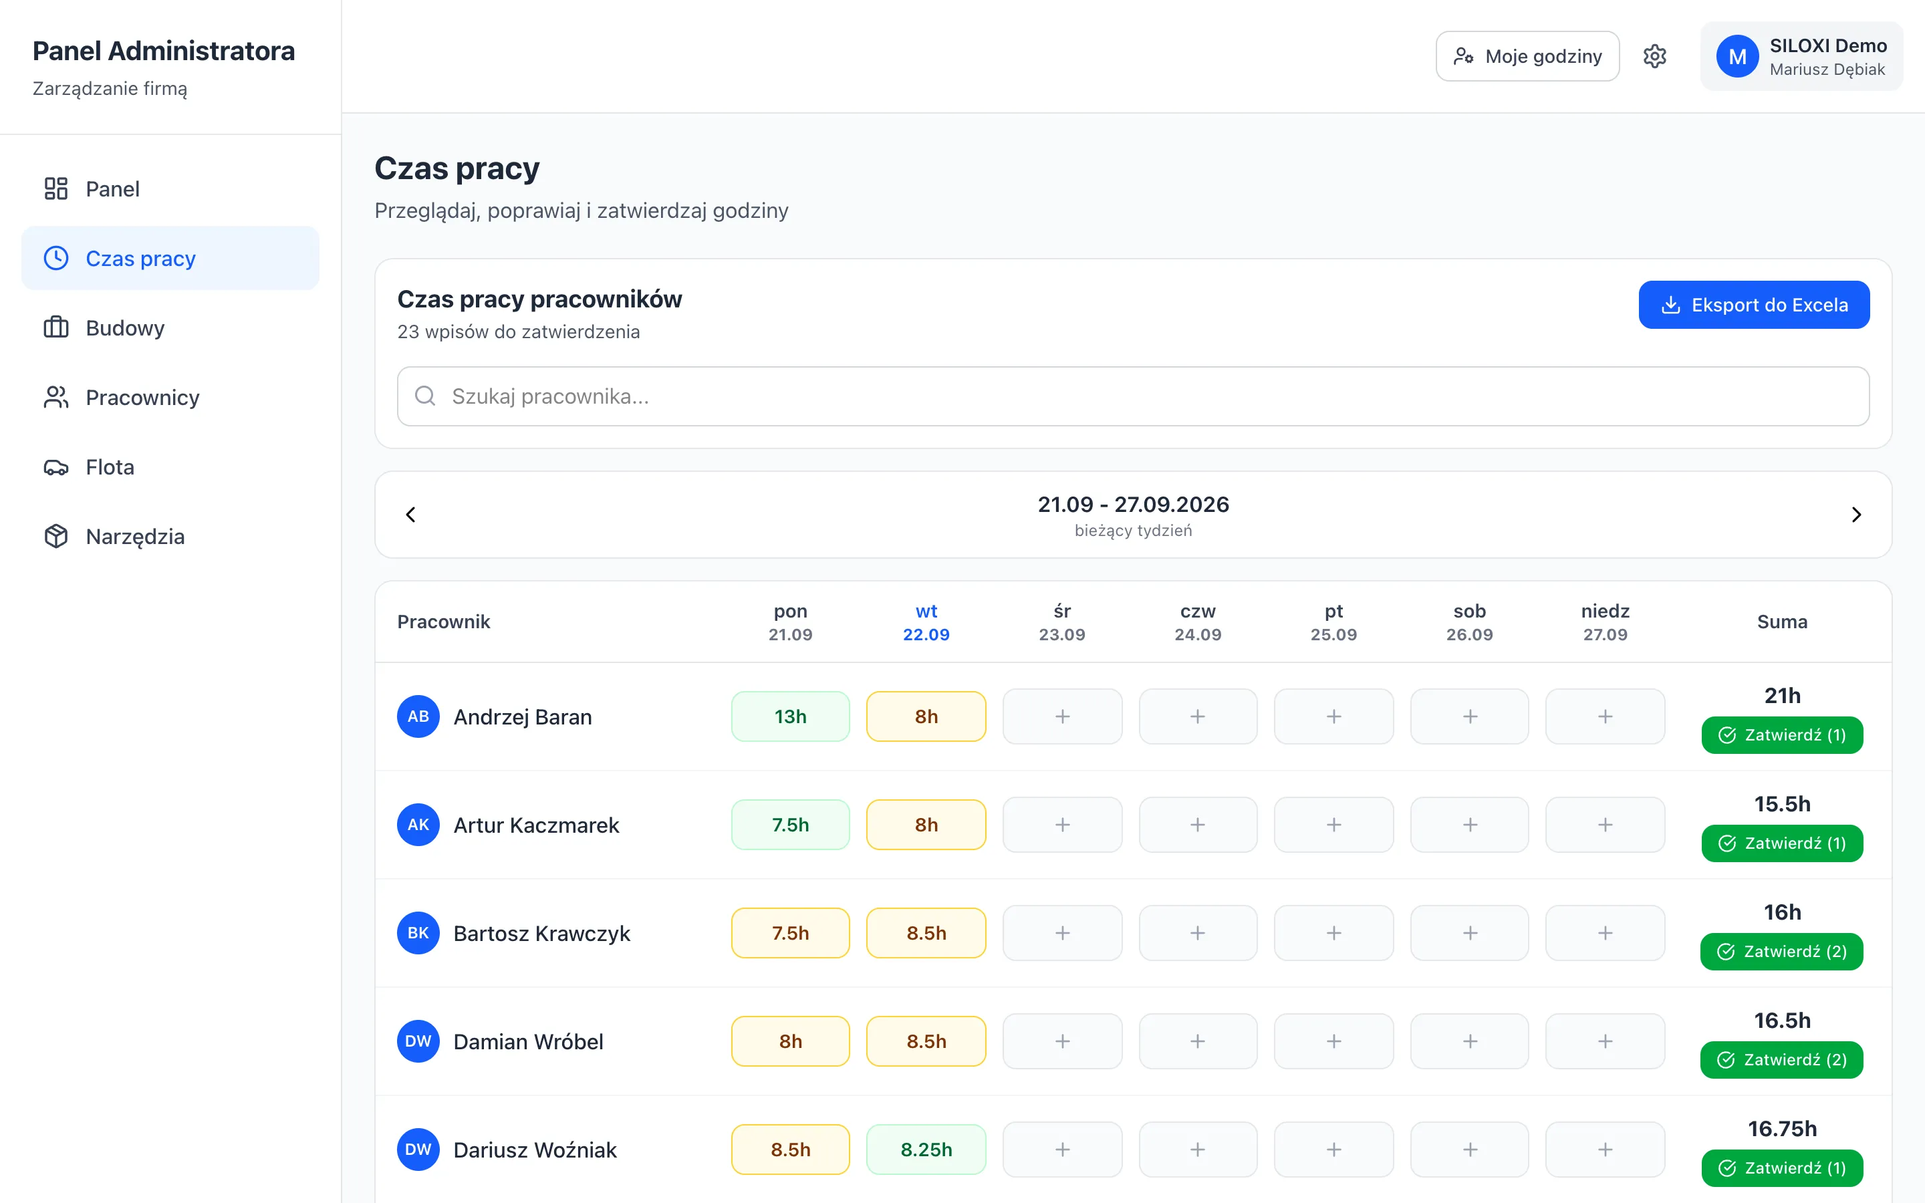This screenshot has height=1203, width=1925.
Task: Add Sunday hours for Dariusz Woźniak
Action: pos(1606,1149)
